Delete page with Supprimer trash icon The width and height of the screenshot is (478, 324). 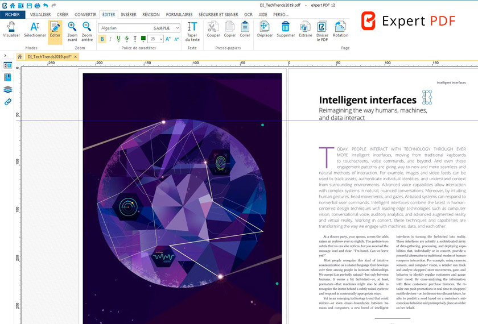tap(286, 30)
